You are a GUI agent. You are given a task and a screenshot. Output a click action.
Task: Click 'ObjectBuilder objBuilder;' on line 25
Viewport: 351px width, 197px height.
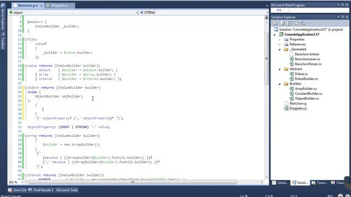[59, 96]
